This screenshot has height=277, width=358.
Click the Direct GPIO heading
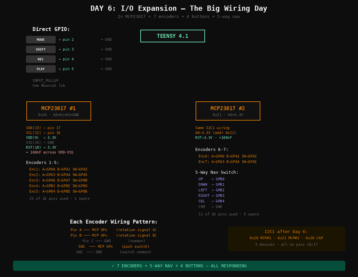coord(51,29)
